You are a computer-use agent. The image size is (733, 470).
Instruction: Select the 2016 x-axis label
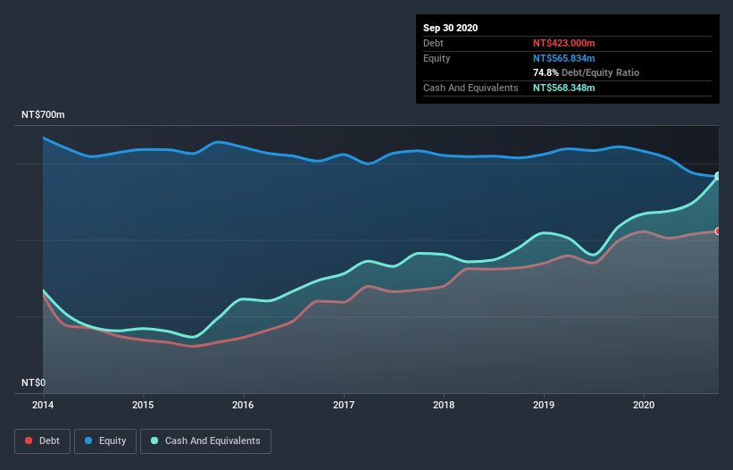[x=243, y=405]
